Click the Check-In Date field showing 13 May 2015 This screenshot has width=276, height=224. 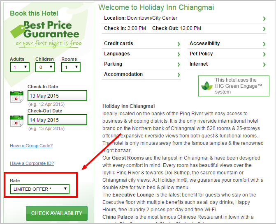coord(58,96)
